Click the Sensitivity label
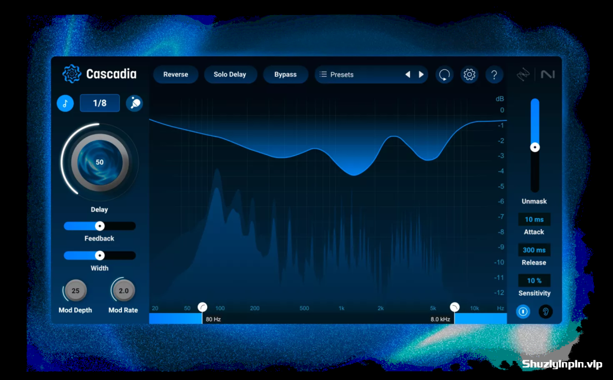 (x=535, y=293)
